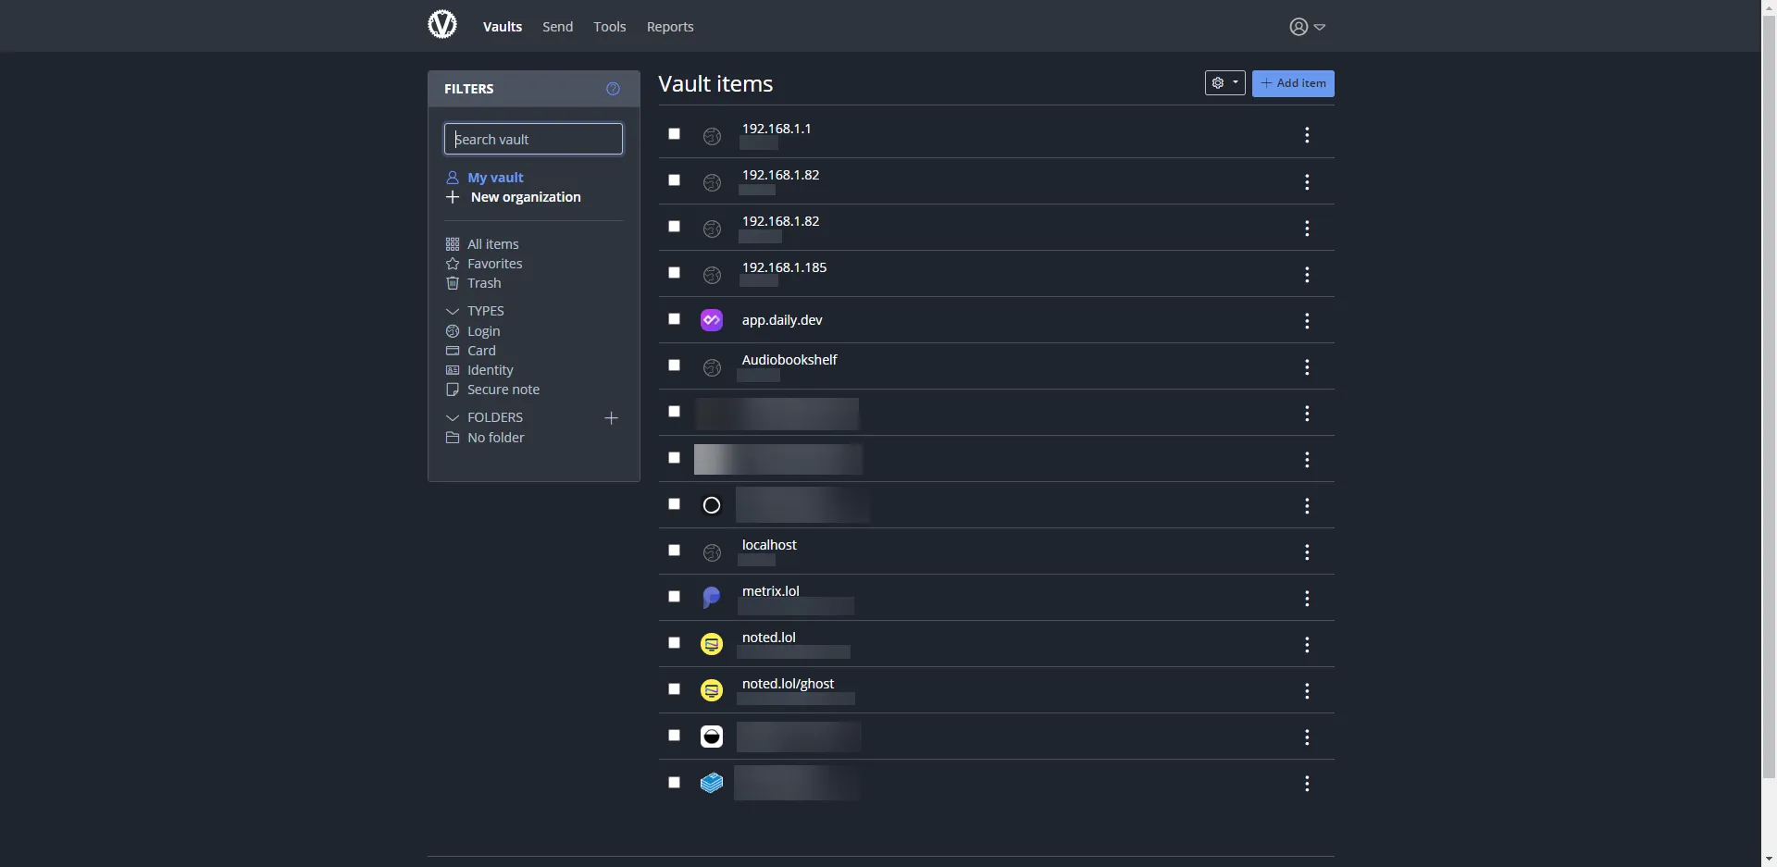This screenshot has width=1777, height=867.
Task: Open three-dot menu for 192.168.1.1 entry
Action: coord(1306,136)
